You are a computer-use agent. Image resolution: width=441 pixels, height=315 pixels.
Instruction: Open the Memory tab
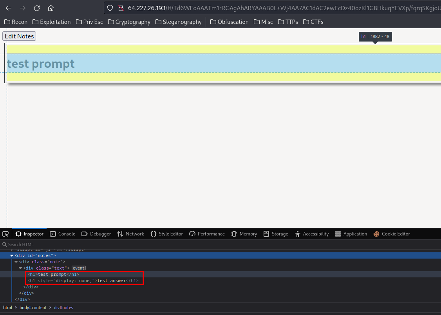(244, 234)
